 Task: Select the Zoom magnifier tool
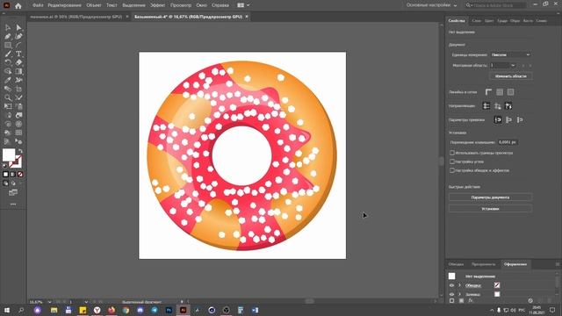8,97
